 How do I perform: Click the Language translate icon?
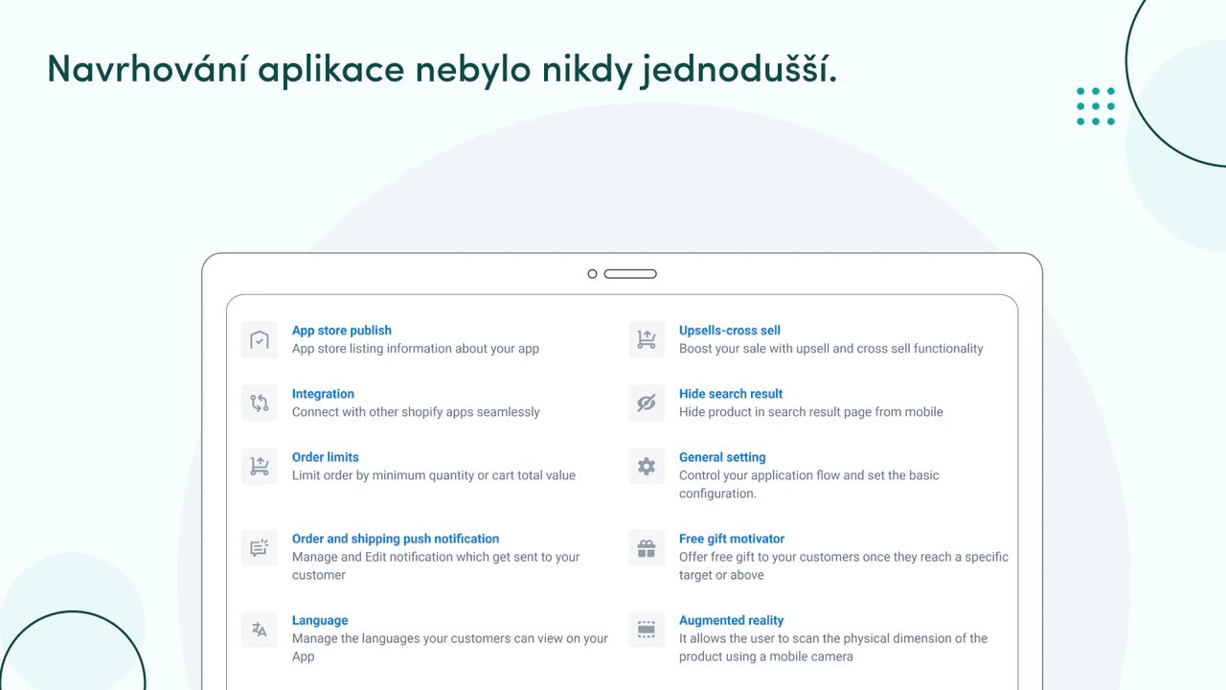[260, 630]
